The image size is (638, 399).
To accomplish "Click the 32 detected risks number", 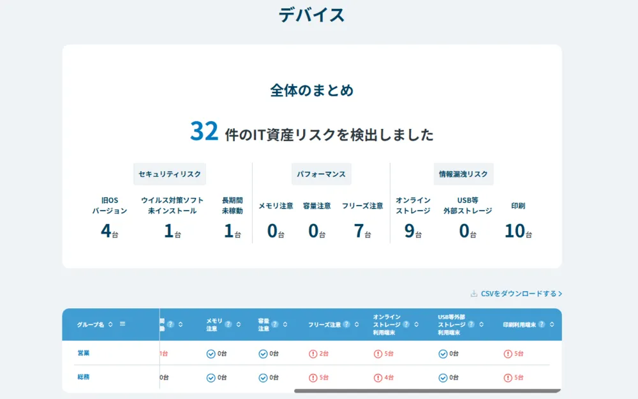I will [x=204, y=131].
